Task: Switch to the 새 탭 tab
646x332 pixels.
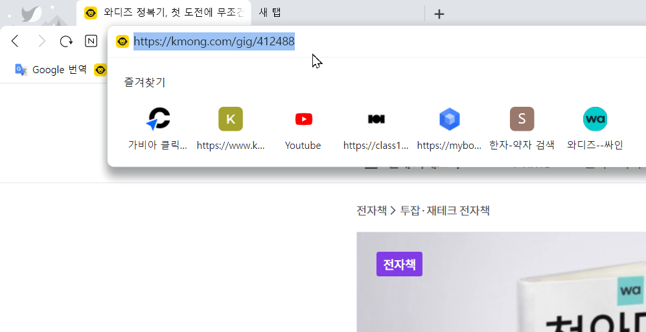Action: tap(270, 13)
